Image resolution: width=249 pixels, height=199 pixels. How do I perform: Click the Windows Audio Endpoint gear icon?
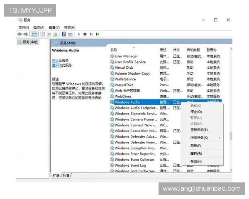pos(112,108)
